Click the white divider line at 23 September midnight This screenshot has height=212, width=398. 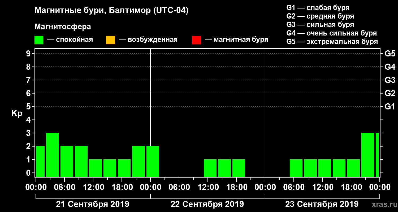point(265,113)
